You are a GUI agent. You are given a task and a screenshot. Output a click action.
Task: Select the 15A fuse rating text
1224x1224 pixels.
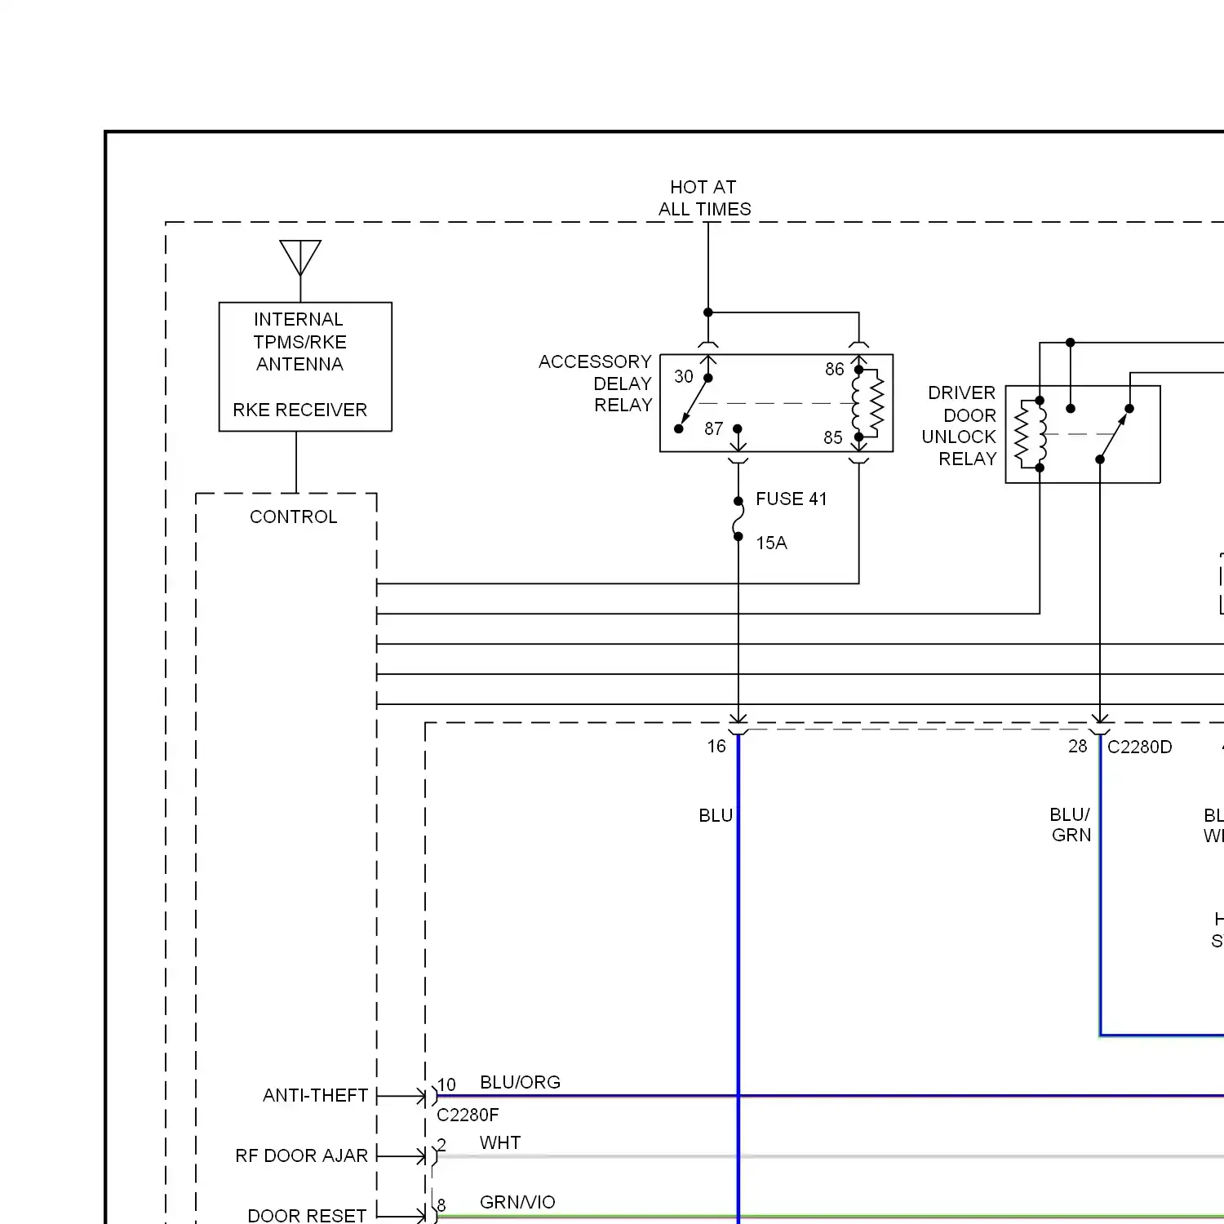(771, 543)
